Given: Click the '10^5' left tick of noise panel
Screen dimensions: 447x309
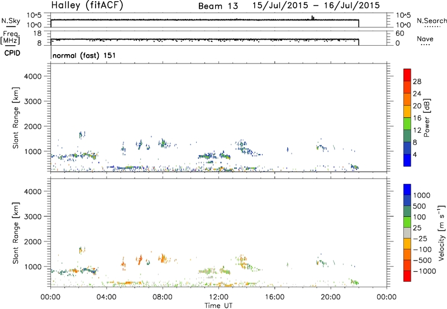Looking at the screenshot, I should (x=34, y=16).
